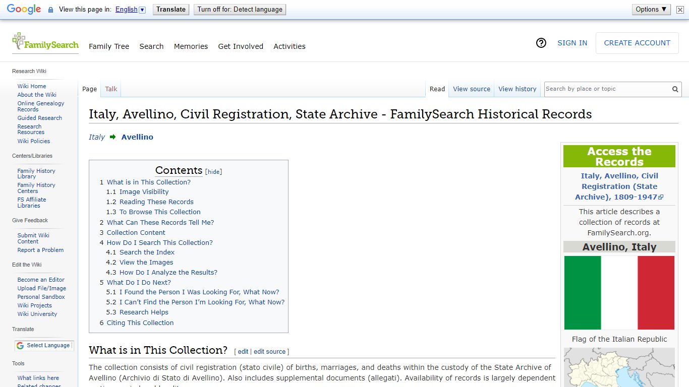Screen dimensions: 689x387
Task: Open the Italy breadcrumb link
Action: (97, 137)
